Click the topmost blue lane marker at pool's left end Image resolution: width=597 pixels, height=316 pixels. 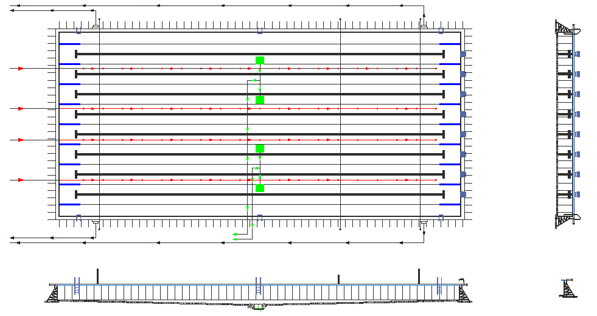(x=69, y=44)
